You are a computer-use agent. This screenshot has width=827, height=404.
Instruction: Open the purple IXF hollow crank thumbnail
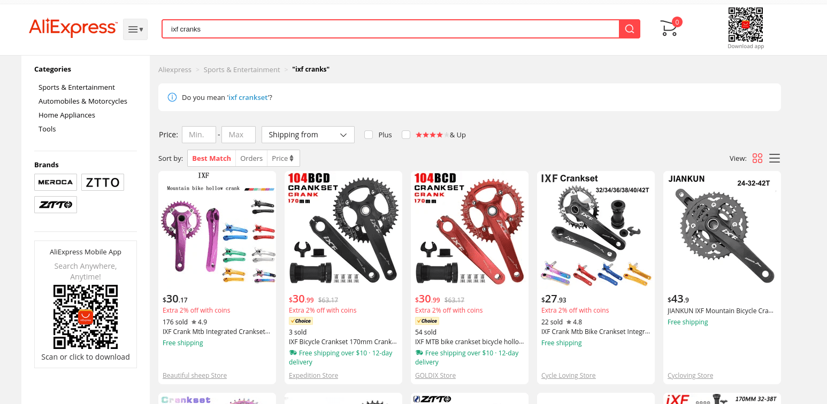217,230
